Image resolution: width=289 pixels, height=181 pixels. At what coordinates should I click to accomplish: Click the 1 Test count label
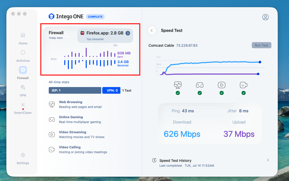(x=127, y=90)
